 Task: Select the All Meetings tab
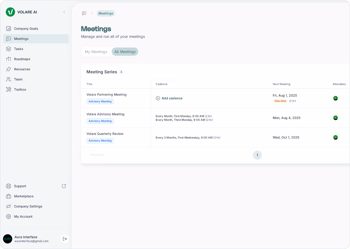tap(125, 52)
